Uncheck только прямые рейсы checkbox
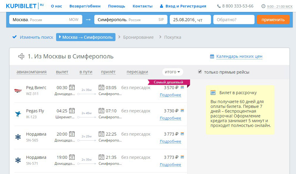This screenshot has height=174, width=296. (200, 72)
